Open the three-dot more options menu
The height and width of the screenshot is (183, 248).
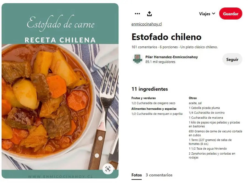click(x=137, y=14)
